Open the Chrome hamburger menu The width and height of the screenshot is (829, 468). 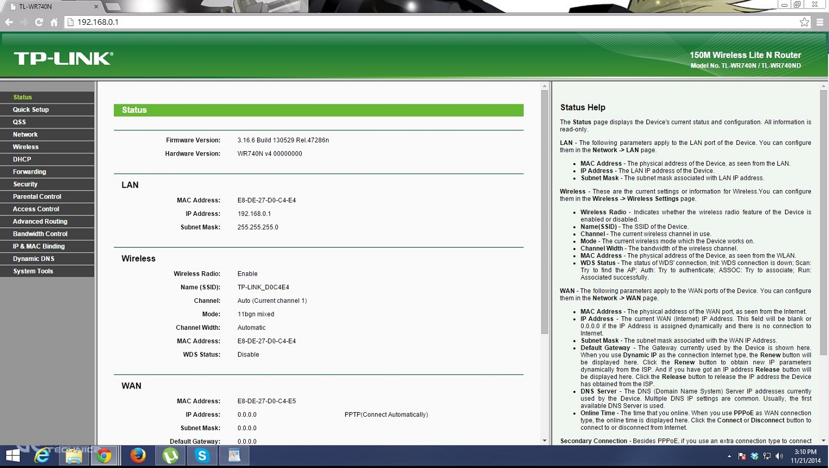[820, 22]
